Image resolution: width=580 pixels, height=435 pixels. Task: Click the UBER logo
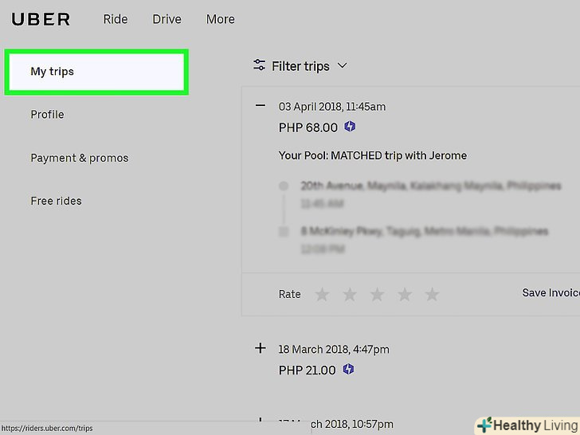pyautogui.click(x=41, y=20)
